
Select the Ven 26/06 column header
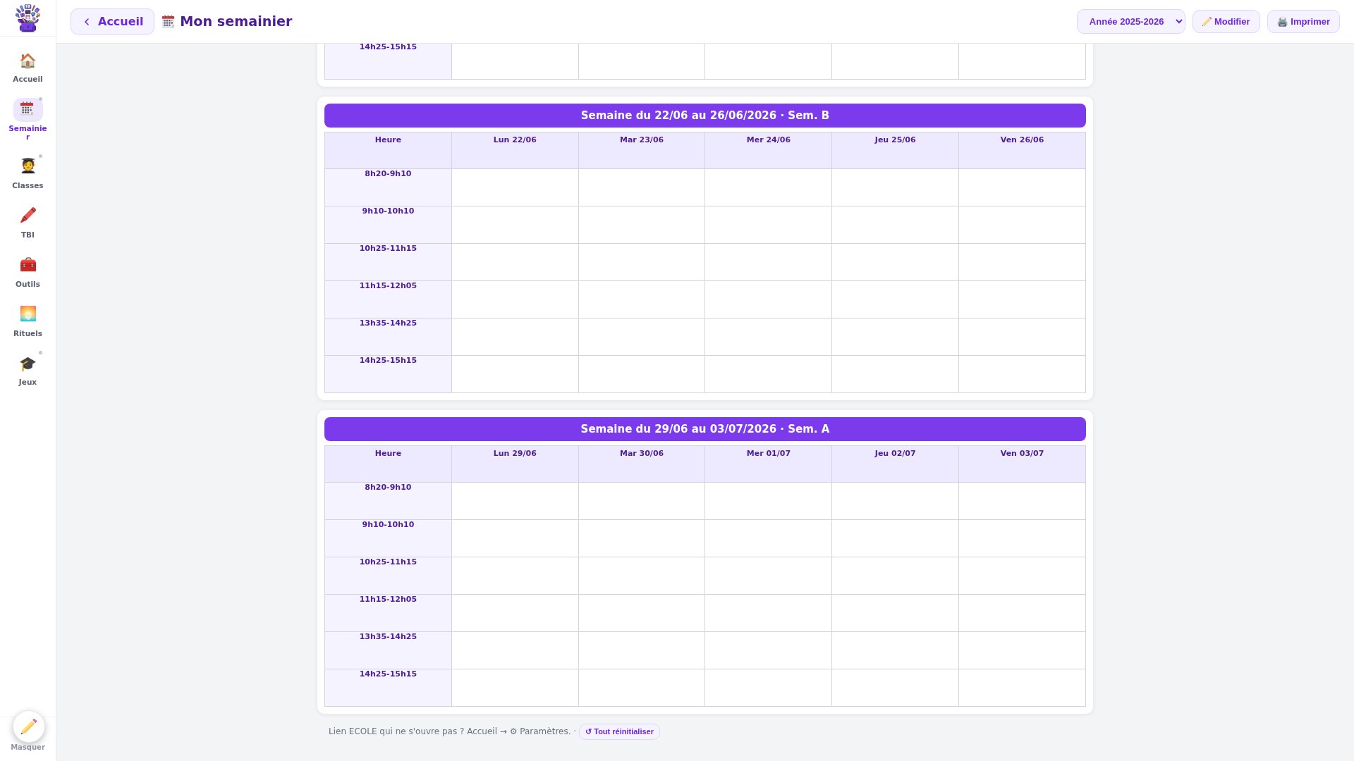click(x=1022, y=150)
